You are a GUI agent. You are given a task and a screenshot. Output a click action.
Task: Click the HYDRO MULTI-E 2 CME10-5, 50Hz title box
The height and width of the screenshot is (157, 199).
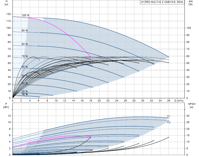pyautogui.click(x=162, y=2)
